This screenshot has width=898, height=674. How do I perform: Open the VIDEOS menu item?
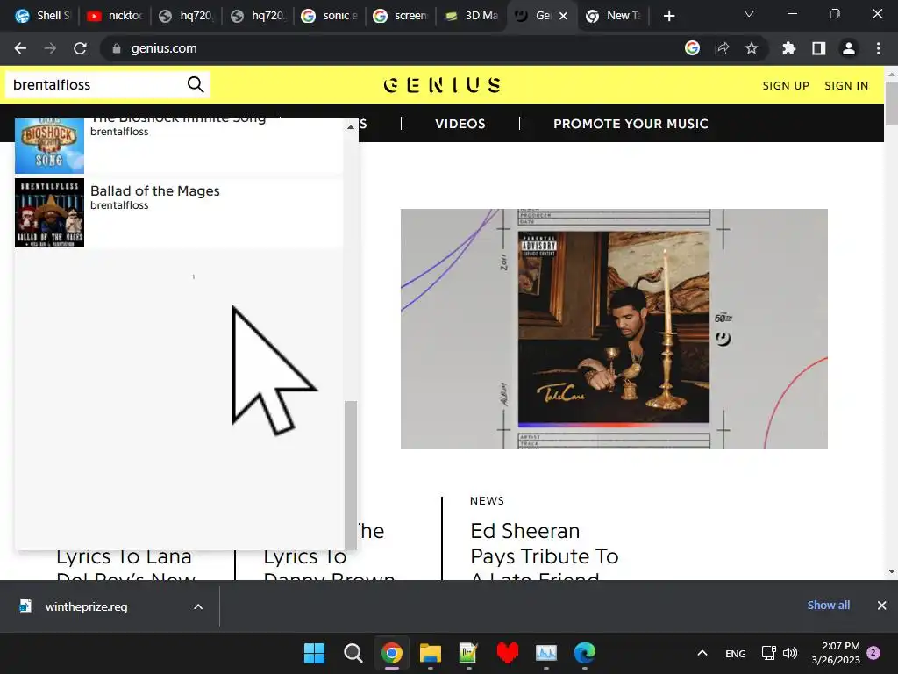coord(460,124)
